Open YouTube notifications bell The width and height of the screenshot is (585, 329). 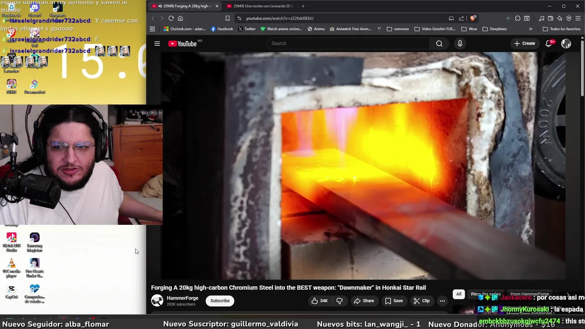coord(549,43)
